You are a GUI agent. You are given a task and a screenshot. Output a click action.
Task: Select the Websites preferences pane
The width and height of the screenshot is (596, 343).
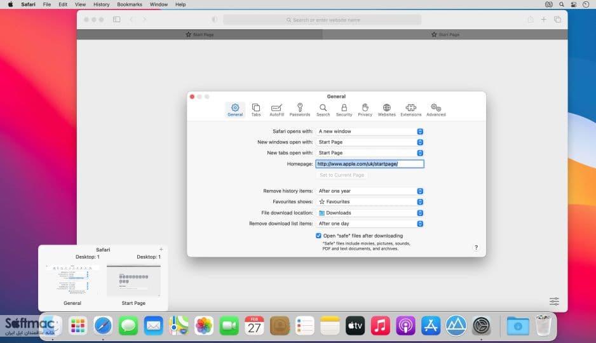pyautogui.click(x=386, y=110)
